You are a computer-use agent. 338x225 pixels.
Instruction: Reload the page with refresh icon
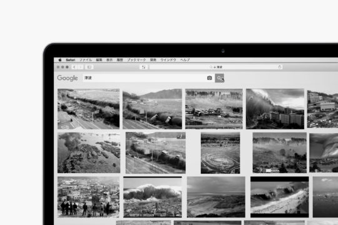pyautogui.click(x=280, y=67)
